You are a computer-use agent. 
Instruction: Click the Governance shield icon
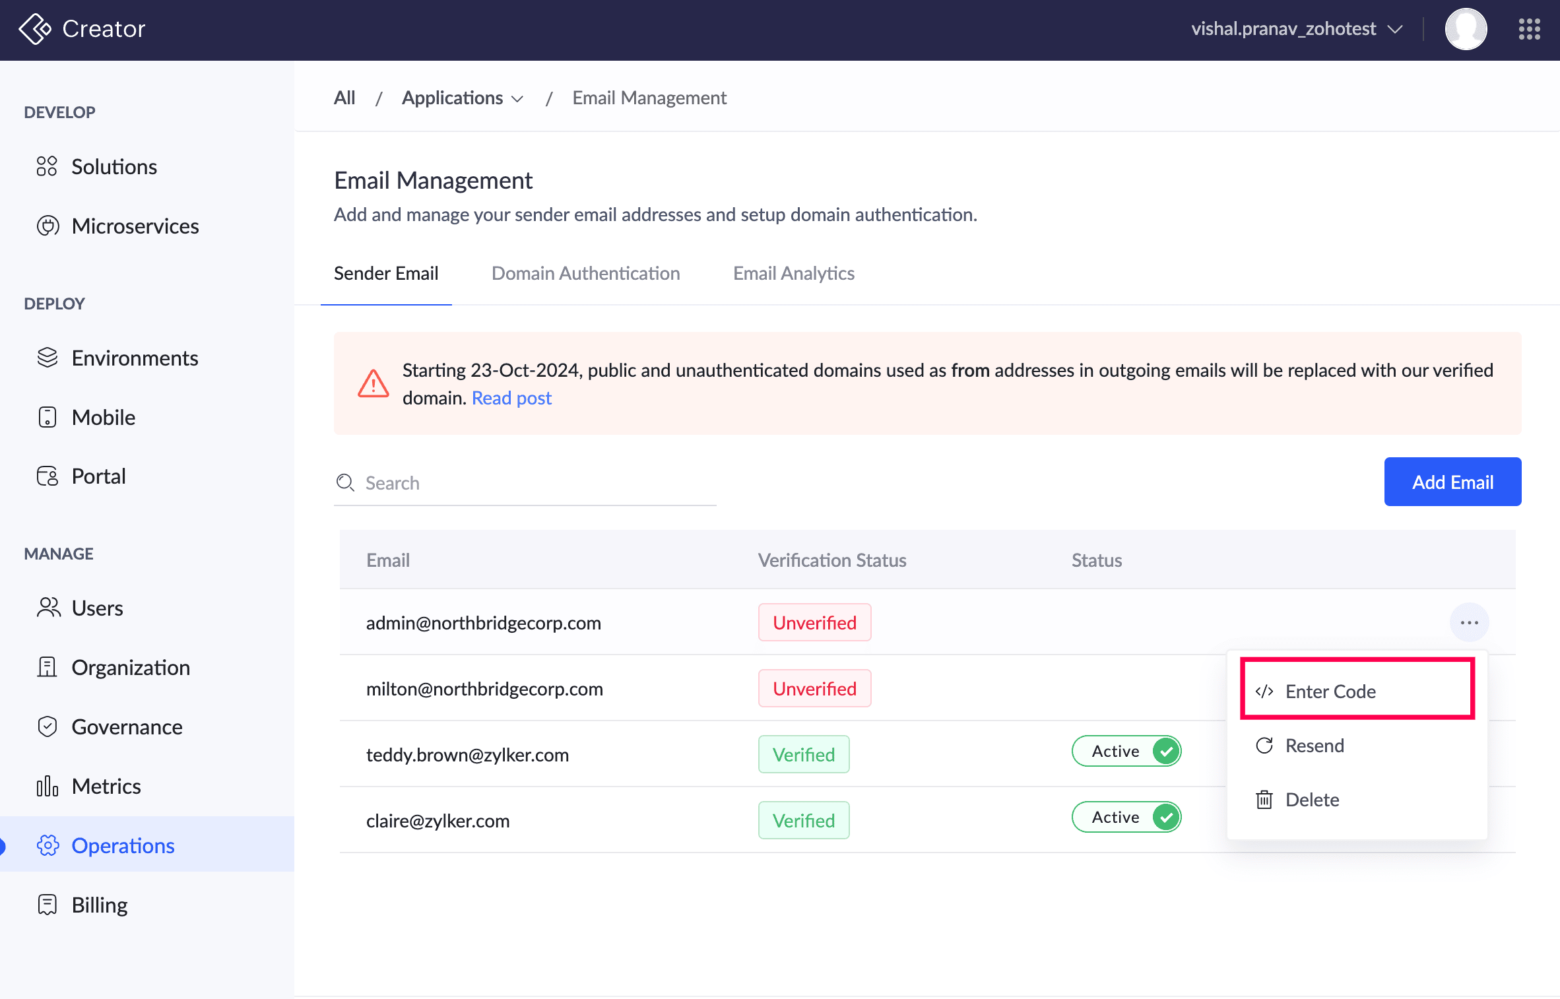point(48,726)
